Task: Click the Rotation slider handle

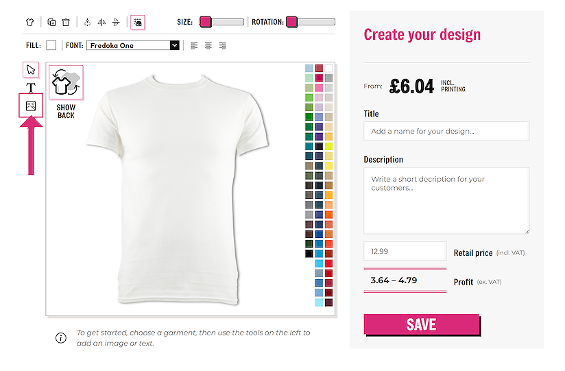Action: pos(292,22)
